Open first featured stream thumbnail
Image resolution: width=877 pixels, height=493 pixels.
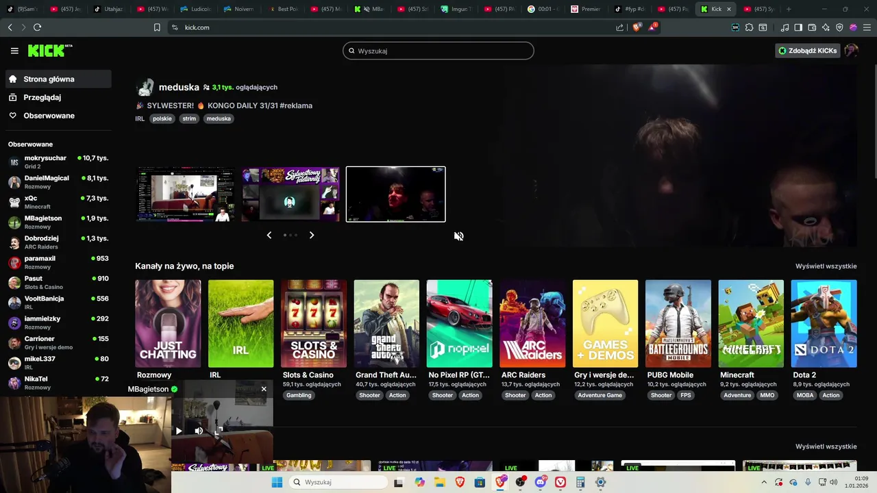tap(185, 194)
